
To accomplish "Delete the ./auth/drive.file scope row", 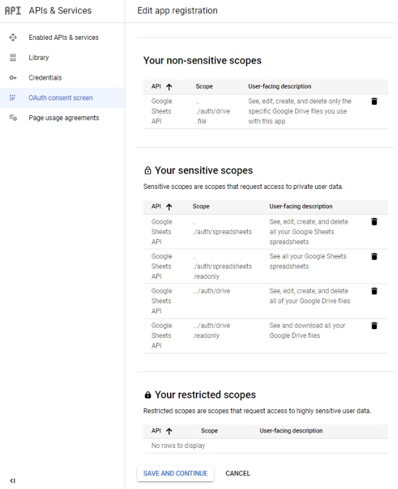I will pos(375,102).
